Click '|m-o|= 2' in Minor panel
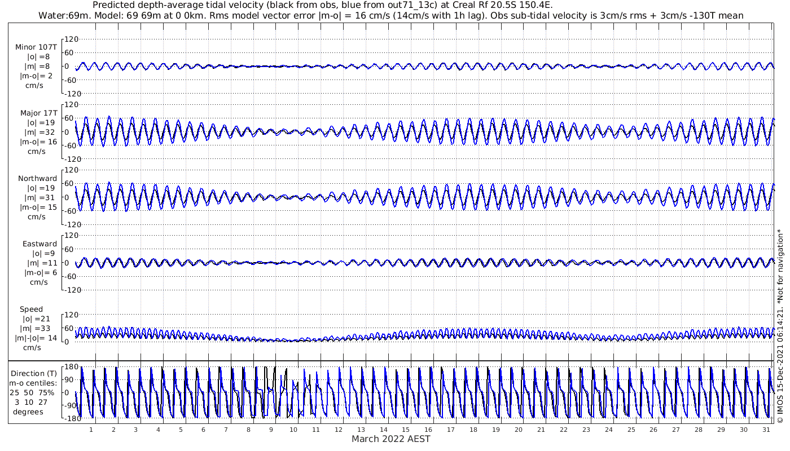Image resolution: width=790 pixels, height=451 pixels. point(36,76)
